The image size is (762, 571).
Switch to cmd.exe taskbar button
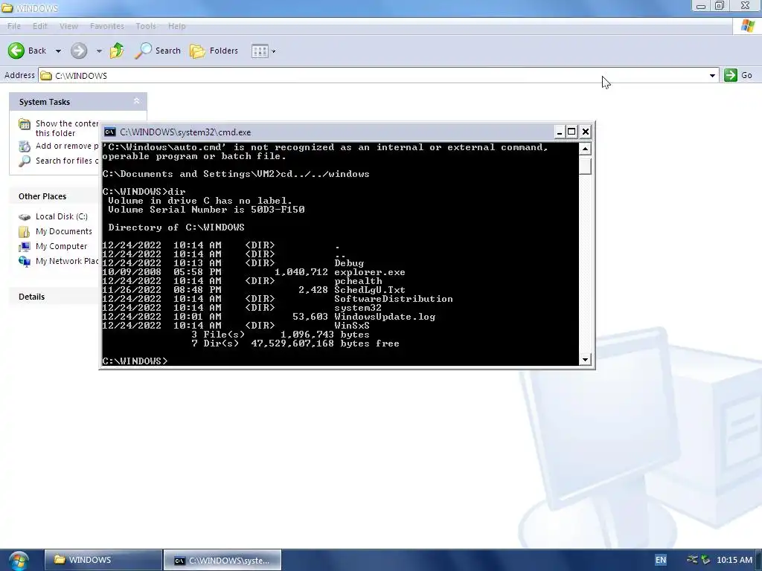222,561
